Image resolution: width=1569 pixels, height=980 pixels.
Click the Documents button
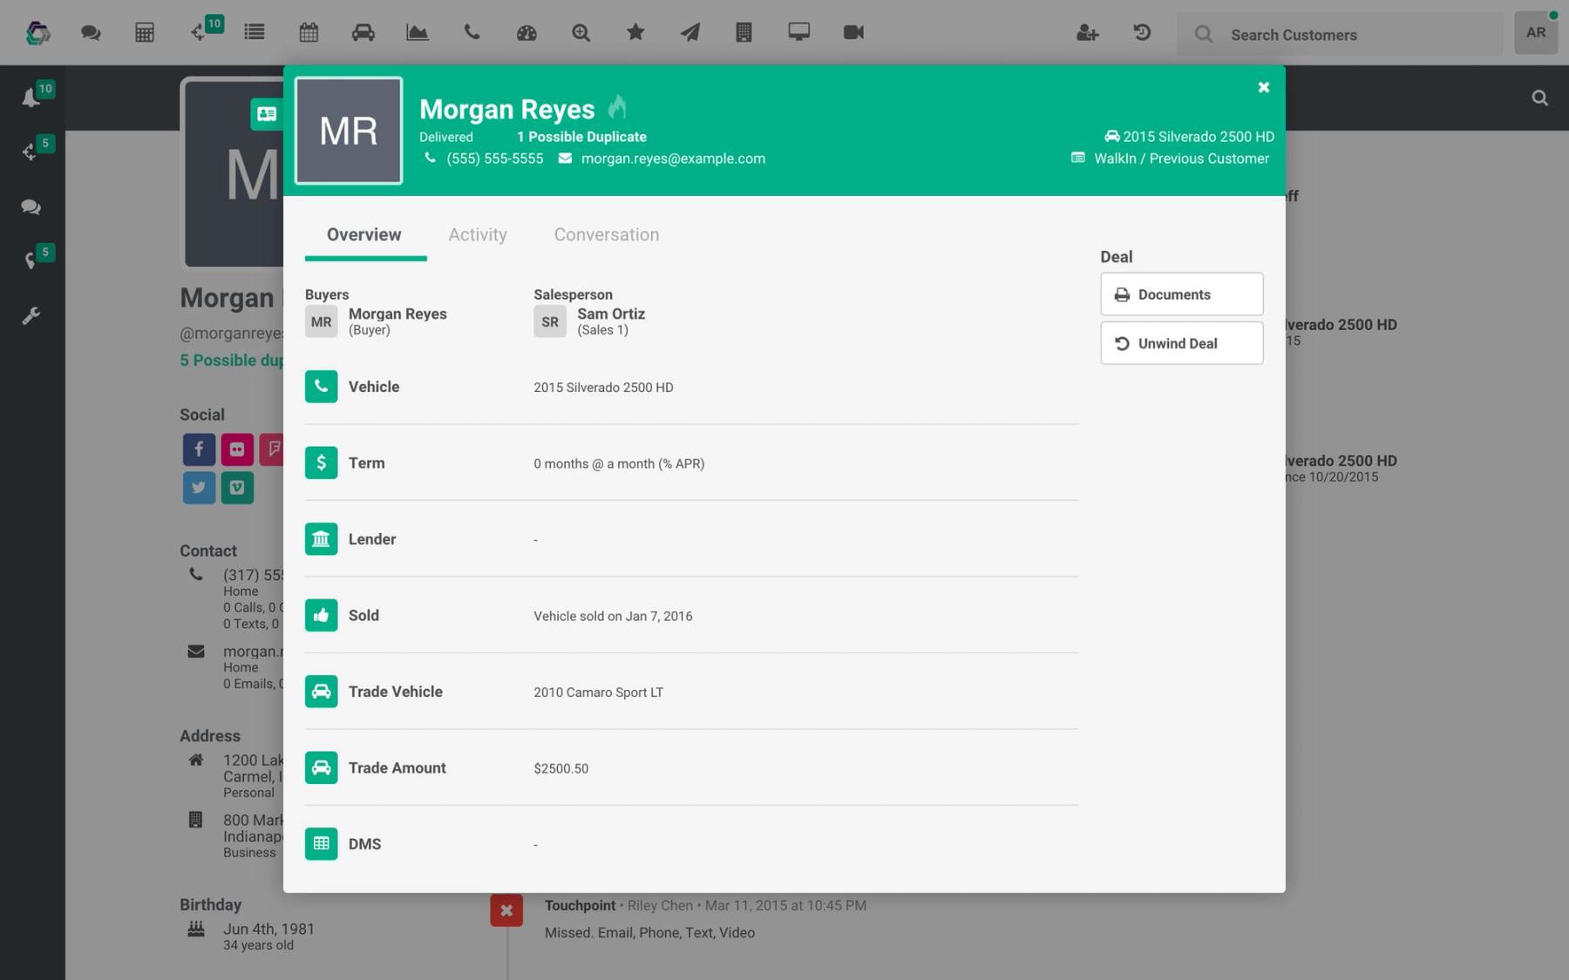[x=1181, y=294]
